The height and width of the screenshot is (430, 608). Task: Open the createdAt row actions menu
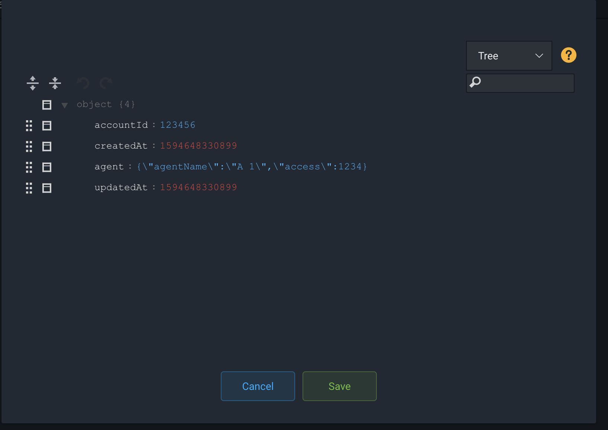point(47,146)
